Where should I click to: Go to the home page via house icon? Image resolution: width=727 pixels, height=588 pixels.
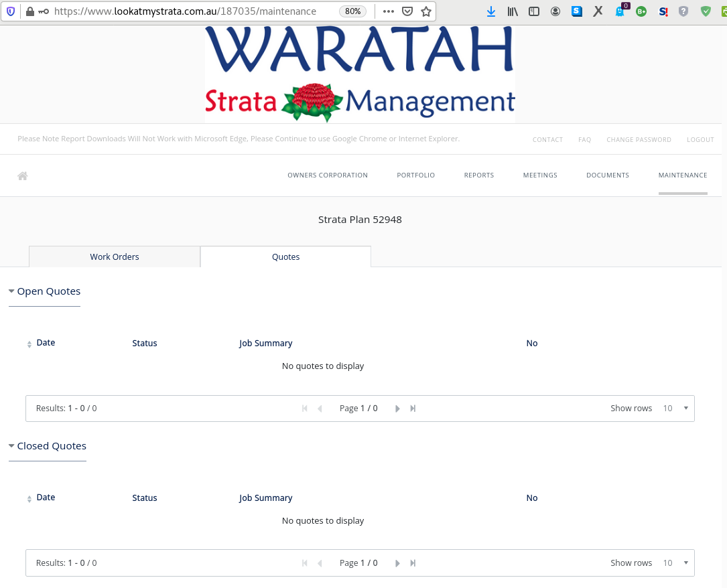click(22, 175)
